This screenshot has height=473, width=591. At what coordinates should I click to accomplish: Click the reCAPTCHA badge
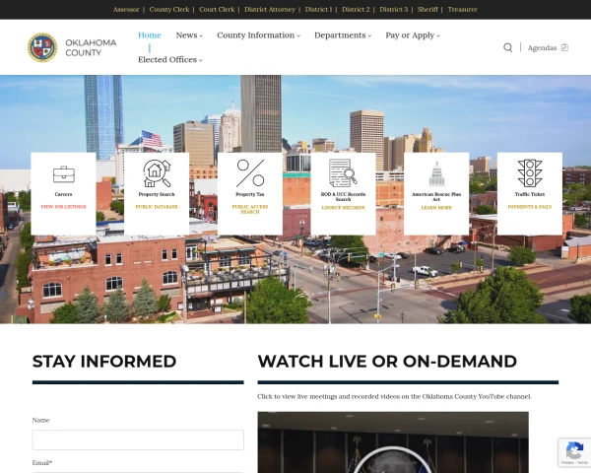click(574, 452)
